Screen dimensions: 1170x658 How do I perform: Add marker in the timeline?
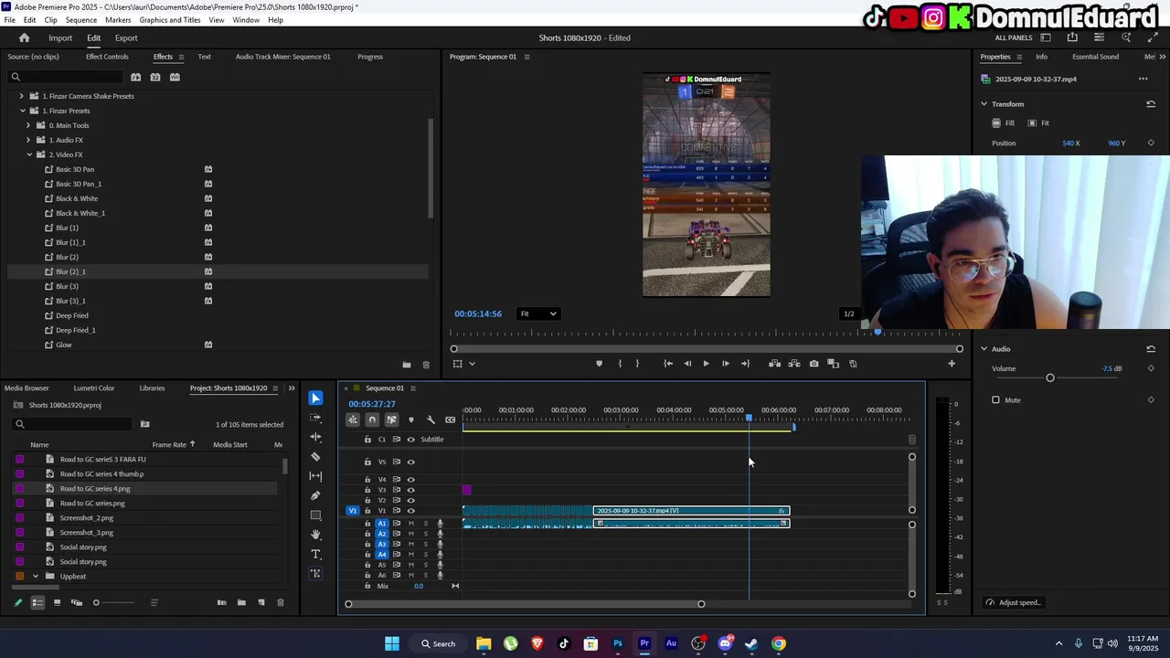[x=410, y=419]
